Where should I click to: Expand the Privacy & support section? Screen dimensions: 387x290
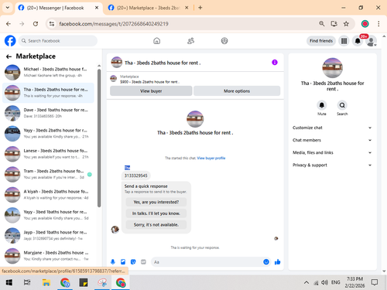[x=332, y=165]
